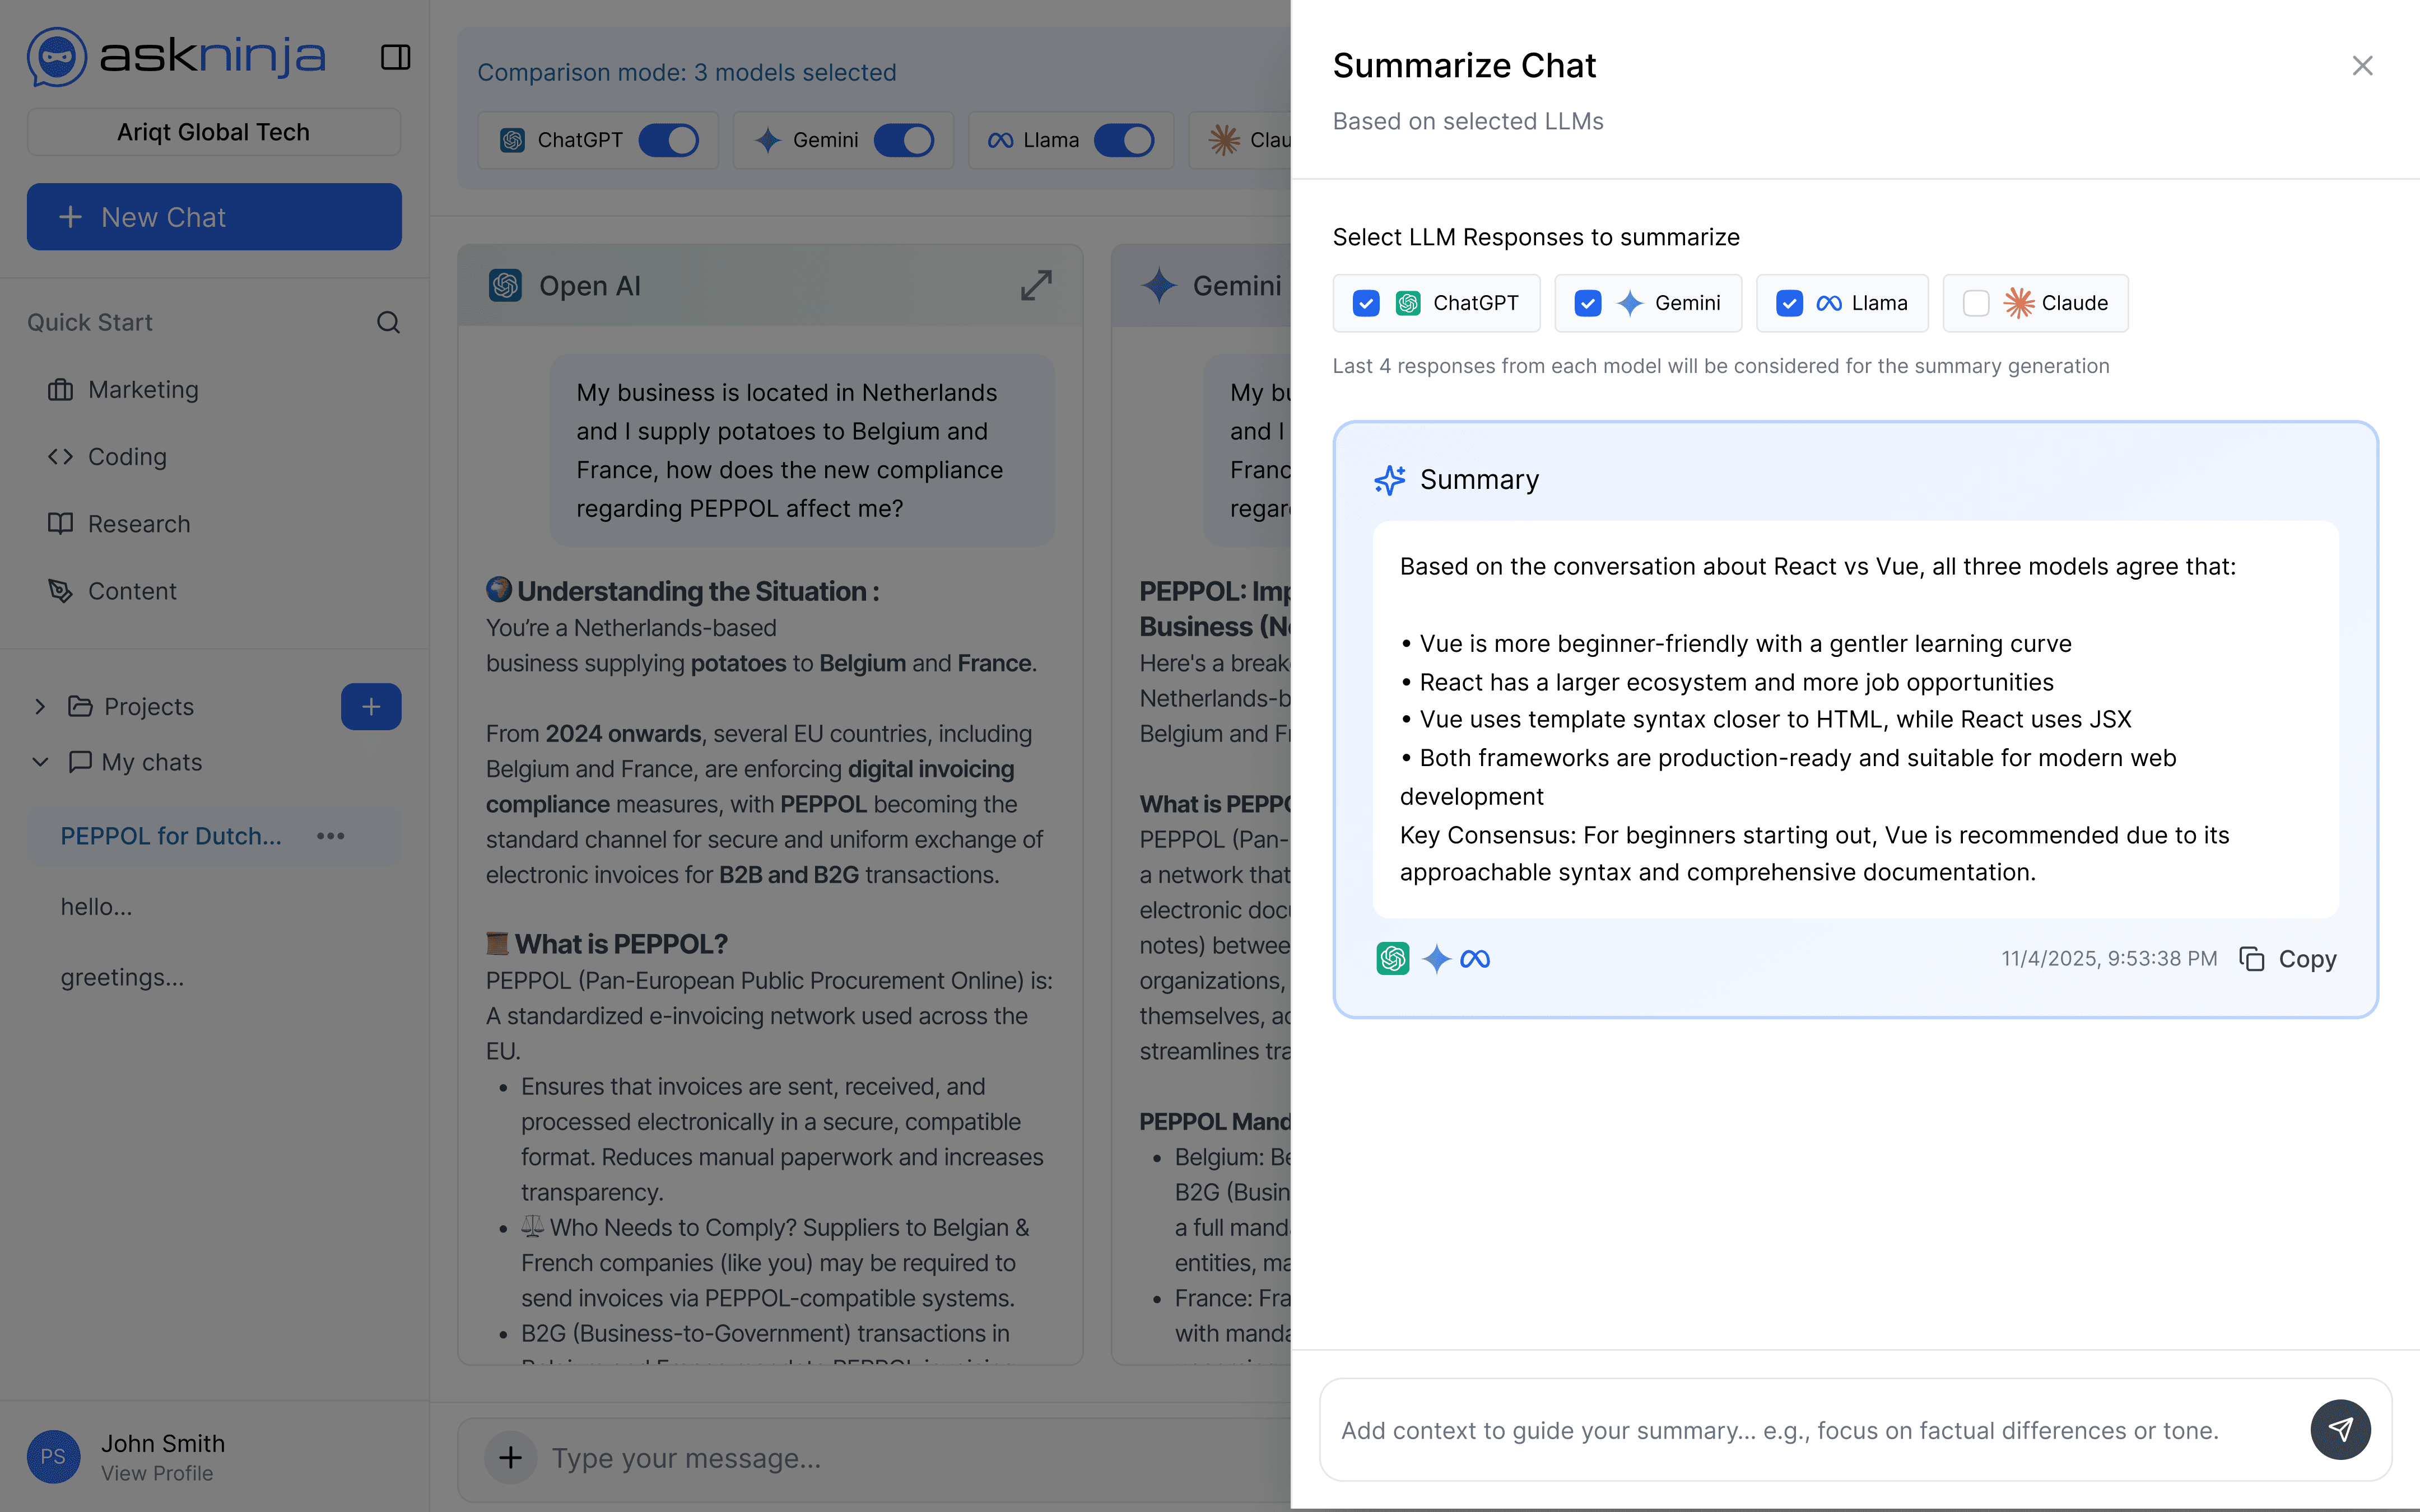Open options for PEPPOL for Dutch chat
2420x1512 pixels.
(330, 836)
